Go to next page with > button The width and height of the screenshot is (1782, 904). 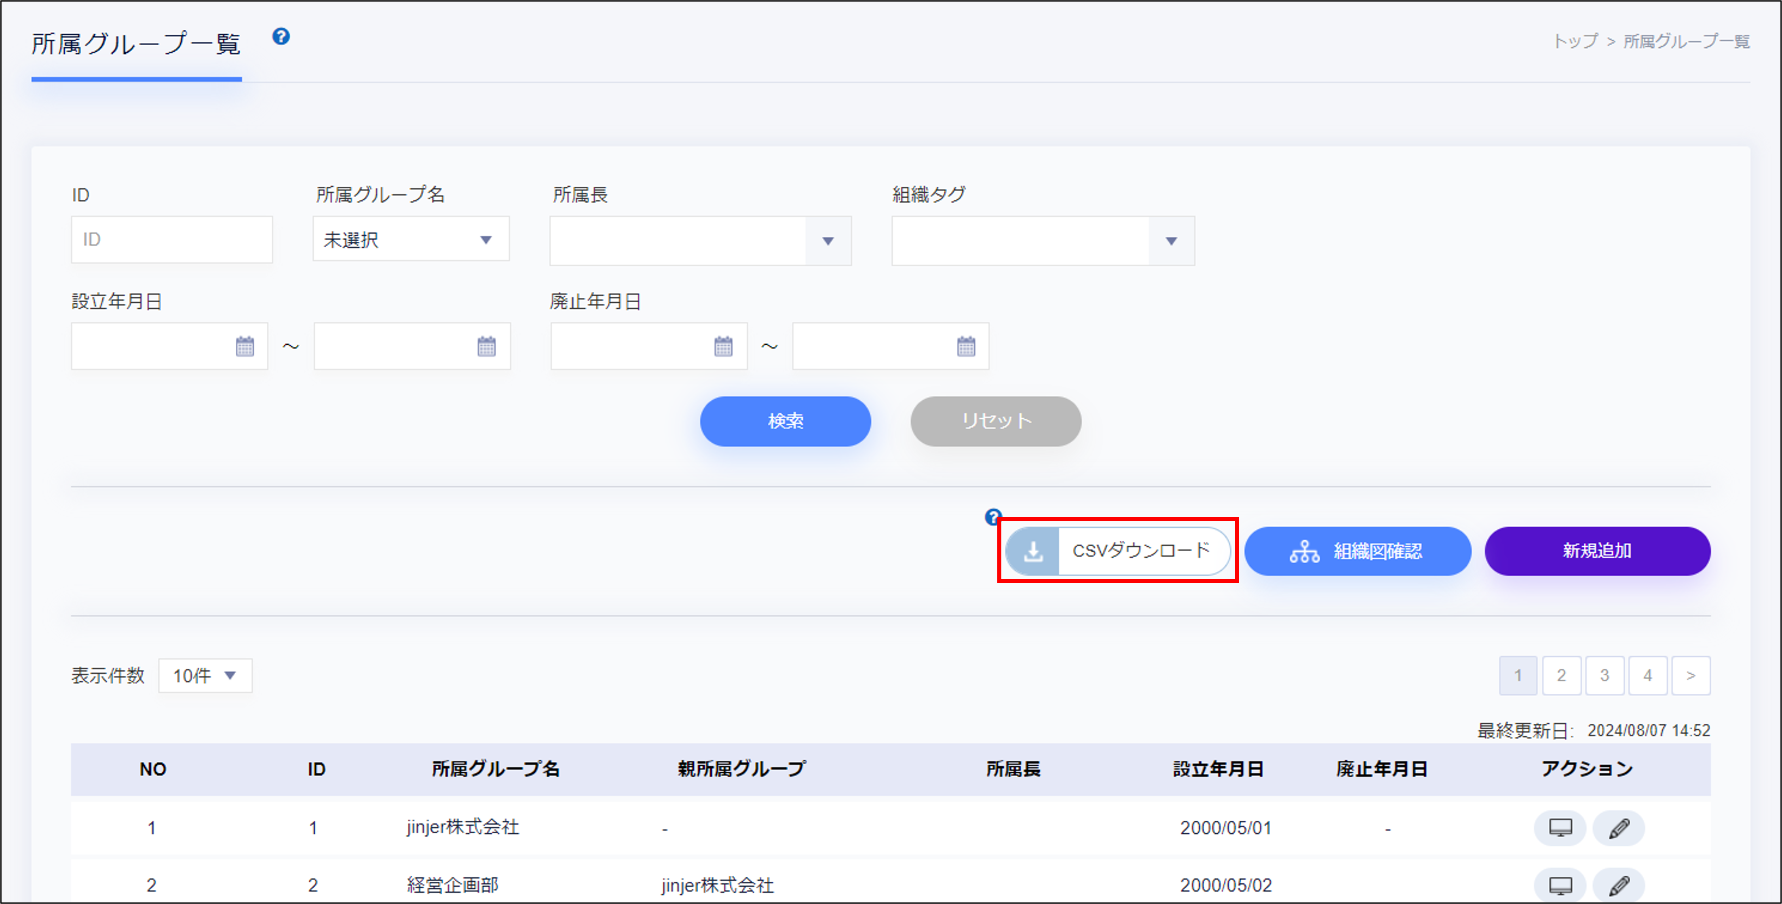[x=1690, y=675]
